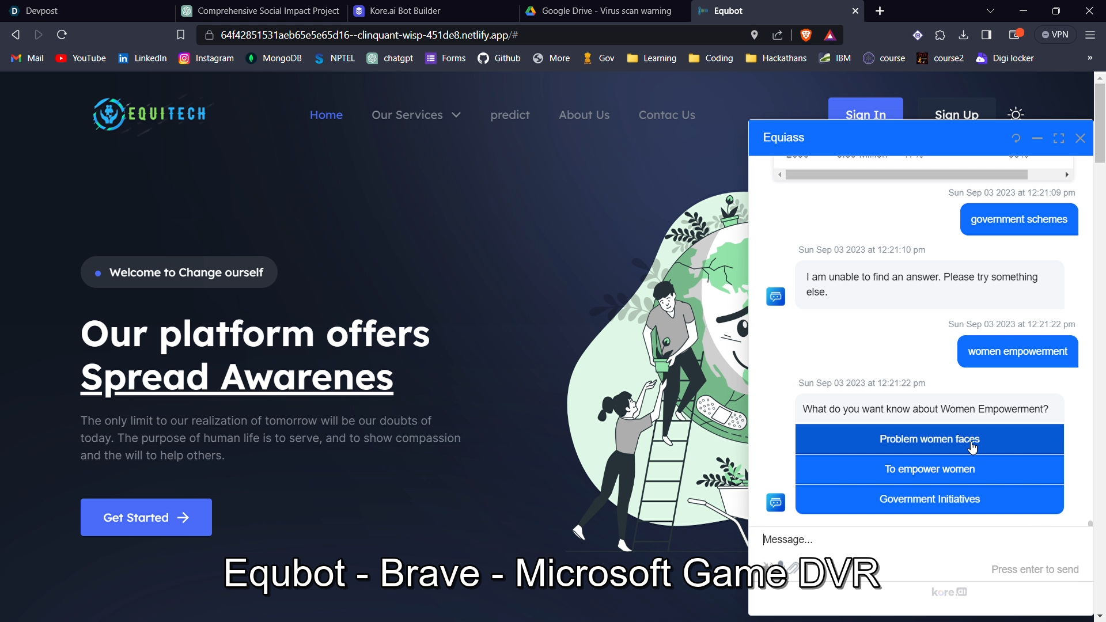The image size is (1106, 622).
Task: Choose the Government Initiatives chat option
Action: [929, 499]
